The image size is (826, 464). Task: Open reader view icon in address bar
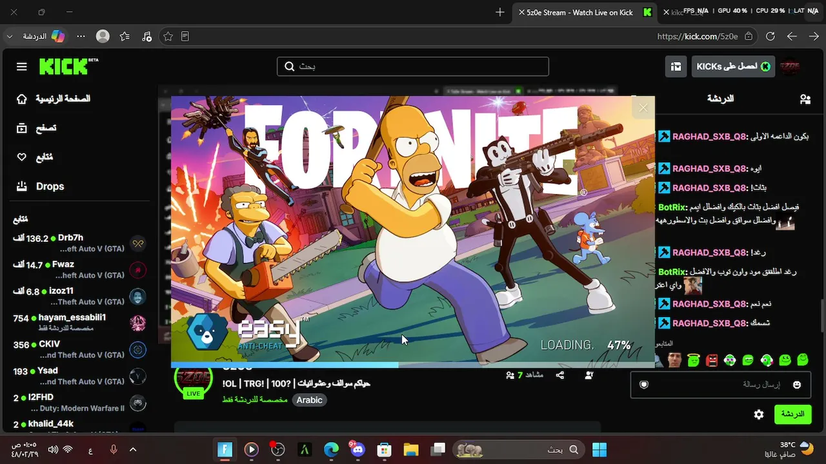(185, 37)
